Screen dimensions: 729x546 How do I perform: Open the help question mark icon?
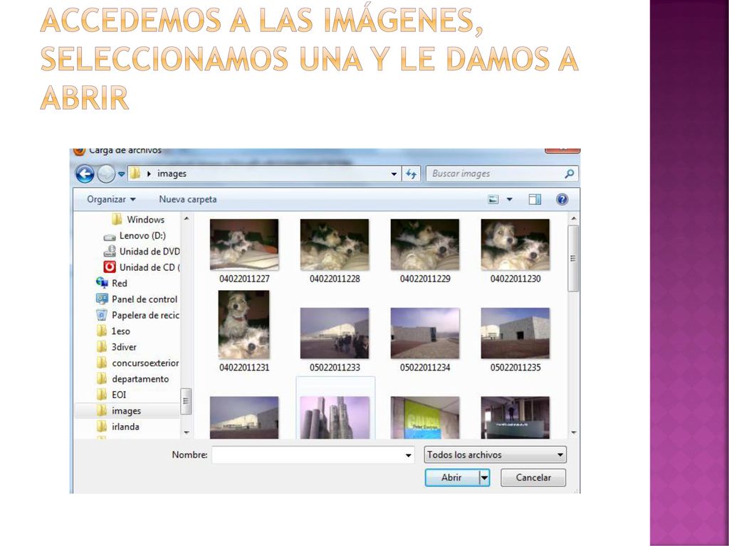point(562,200)
